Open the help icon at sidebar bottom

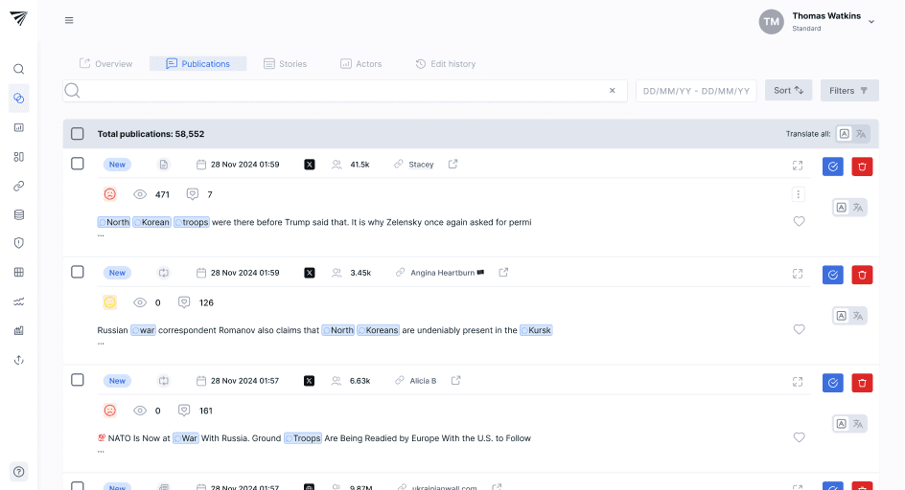[18, 471]
